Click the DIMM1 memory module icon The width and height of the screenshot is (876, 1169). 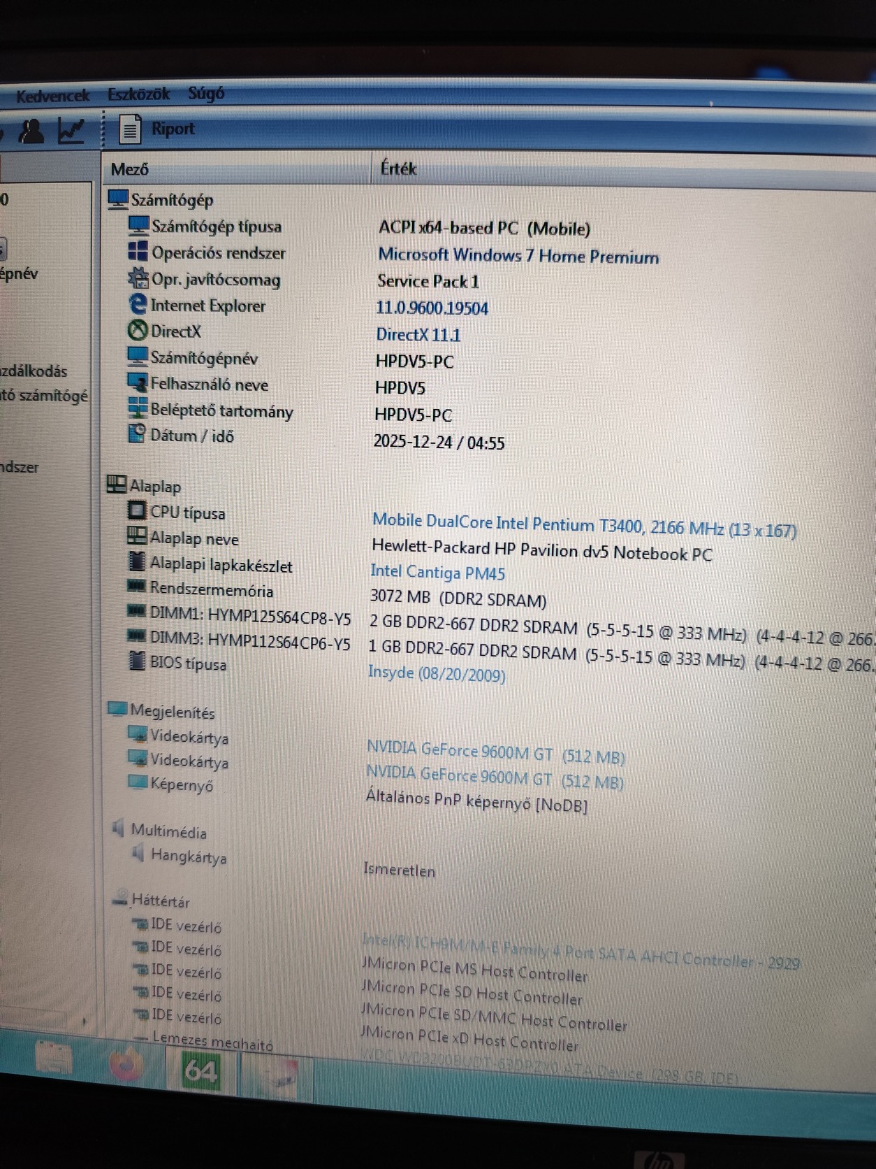(136, 611)
